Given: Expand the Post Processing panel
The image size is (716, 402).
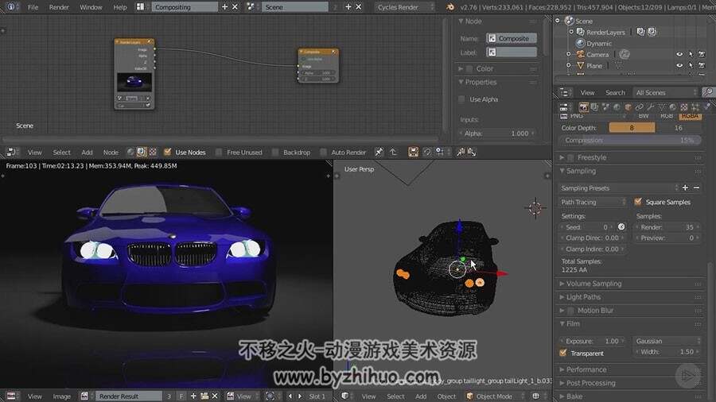Looking at the screenshot, I should pos(590,383).
